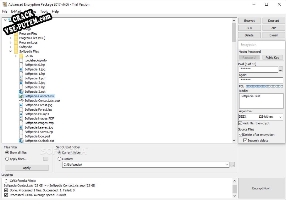Toggle the Pack file, then crypt checkbox
The height and width of the screenshot is (200, 286).
coord(240,123)
